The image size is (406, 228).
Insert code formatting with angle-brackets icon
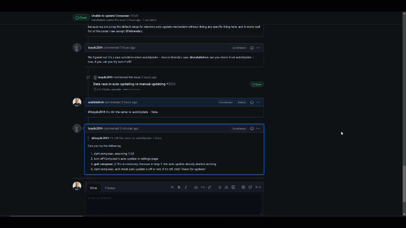click(203, 187)
